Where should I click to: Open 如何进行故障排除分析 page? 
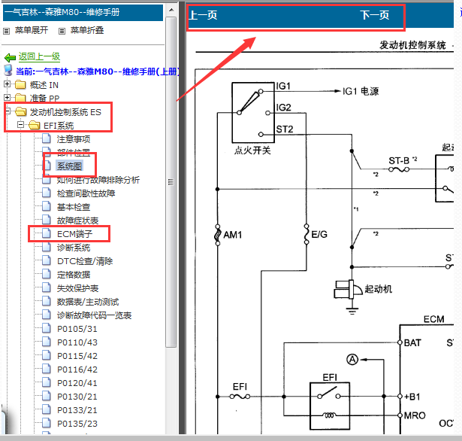98,179
